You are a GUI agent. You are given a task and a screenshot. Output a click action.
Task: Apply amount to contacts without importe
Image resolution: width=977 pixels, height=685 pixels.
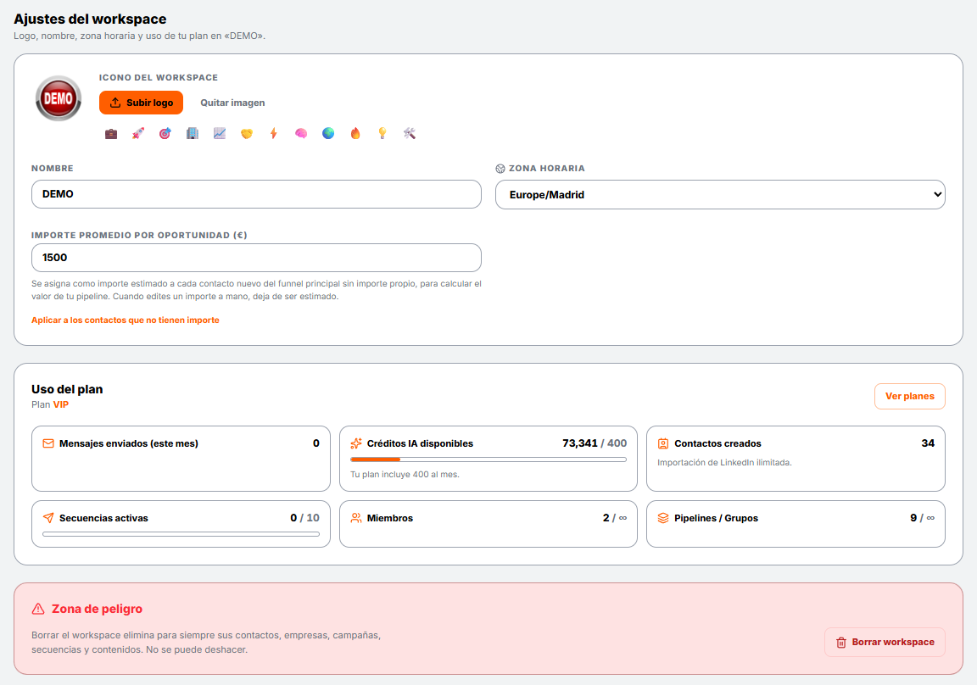(126, 320)
